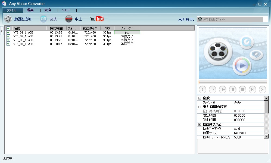
Task: Set clip start point with left bracket button
Action: [203, 89]
